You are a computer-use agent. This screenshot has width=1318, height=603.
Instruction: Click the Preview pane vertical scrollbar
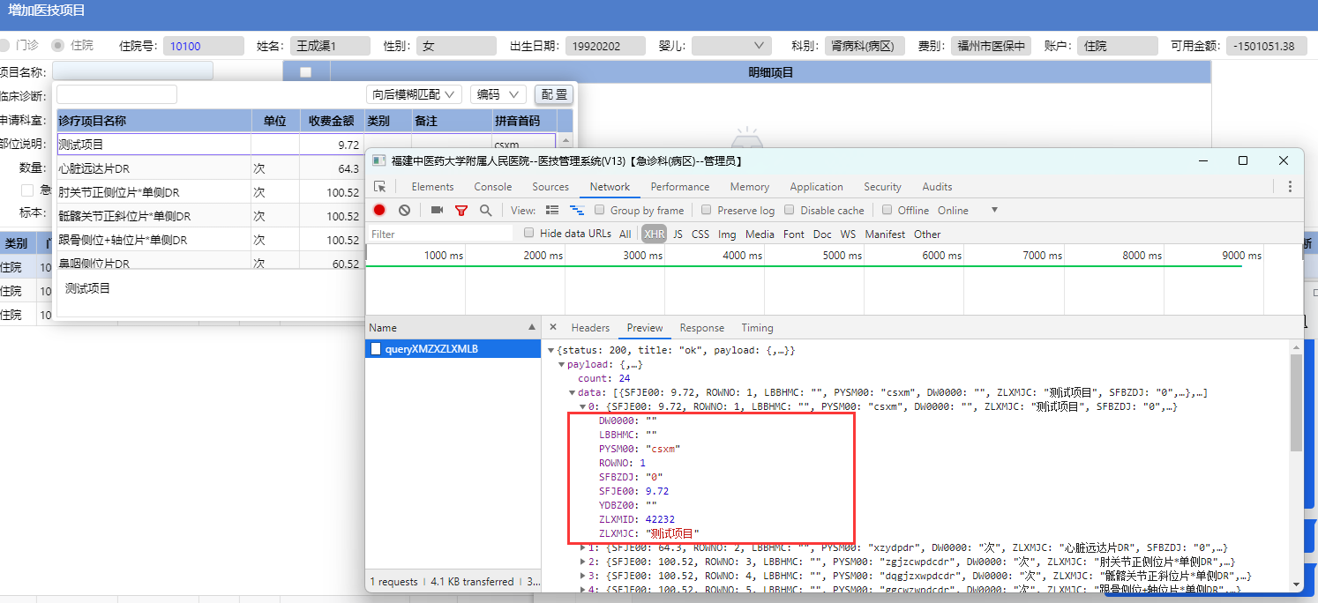(1295, 402)
